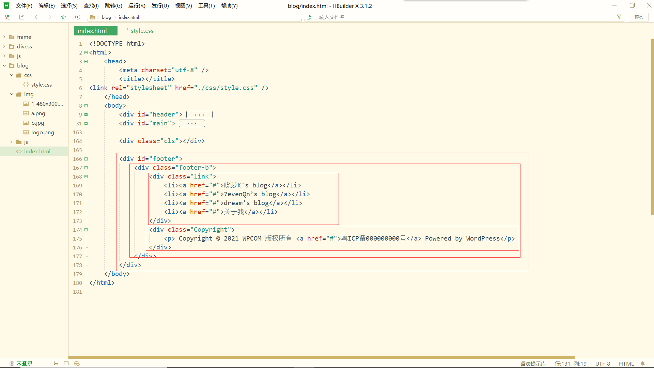Click the vertical editor scrollbar
This screenshot has height=368, width=654.
point(652,127)
